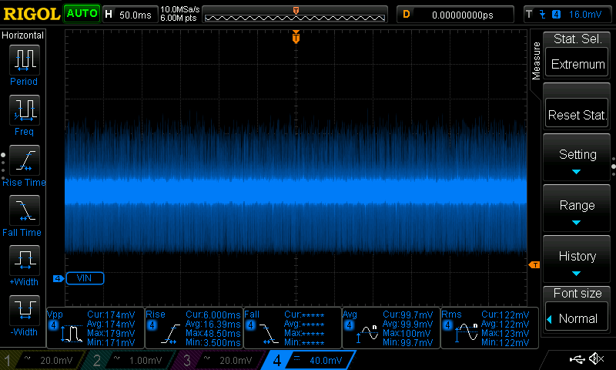This screenshot has height=370, width=616.
Task: Click the AUTO run status indicator
Action: (82, 14)
